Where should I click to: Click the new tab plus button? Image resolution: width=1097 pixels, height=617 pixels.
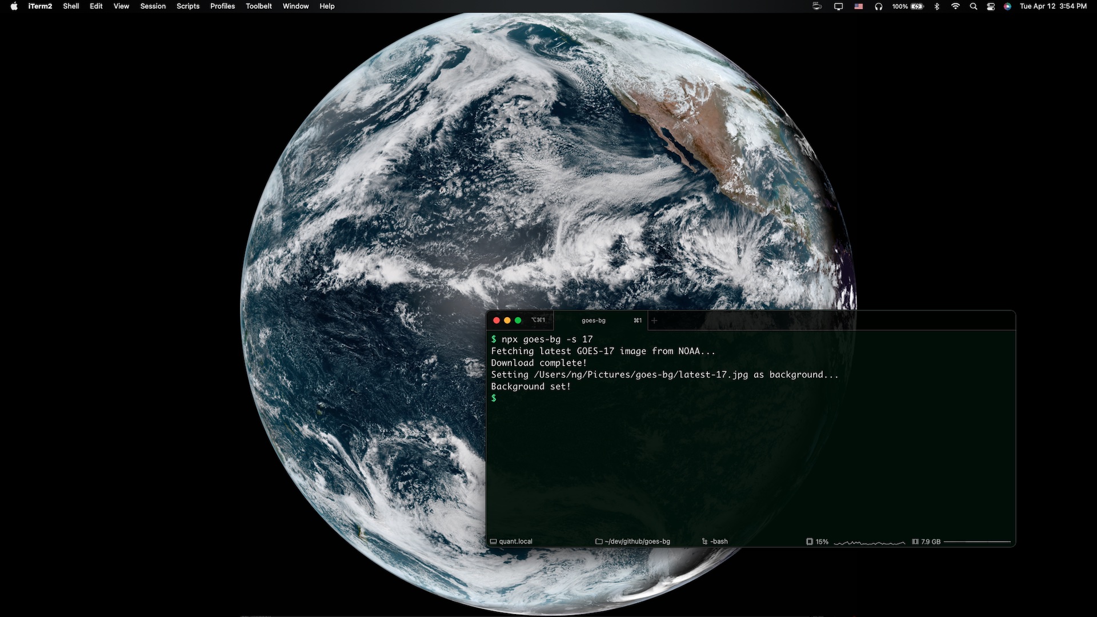[654, 320]
